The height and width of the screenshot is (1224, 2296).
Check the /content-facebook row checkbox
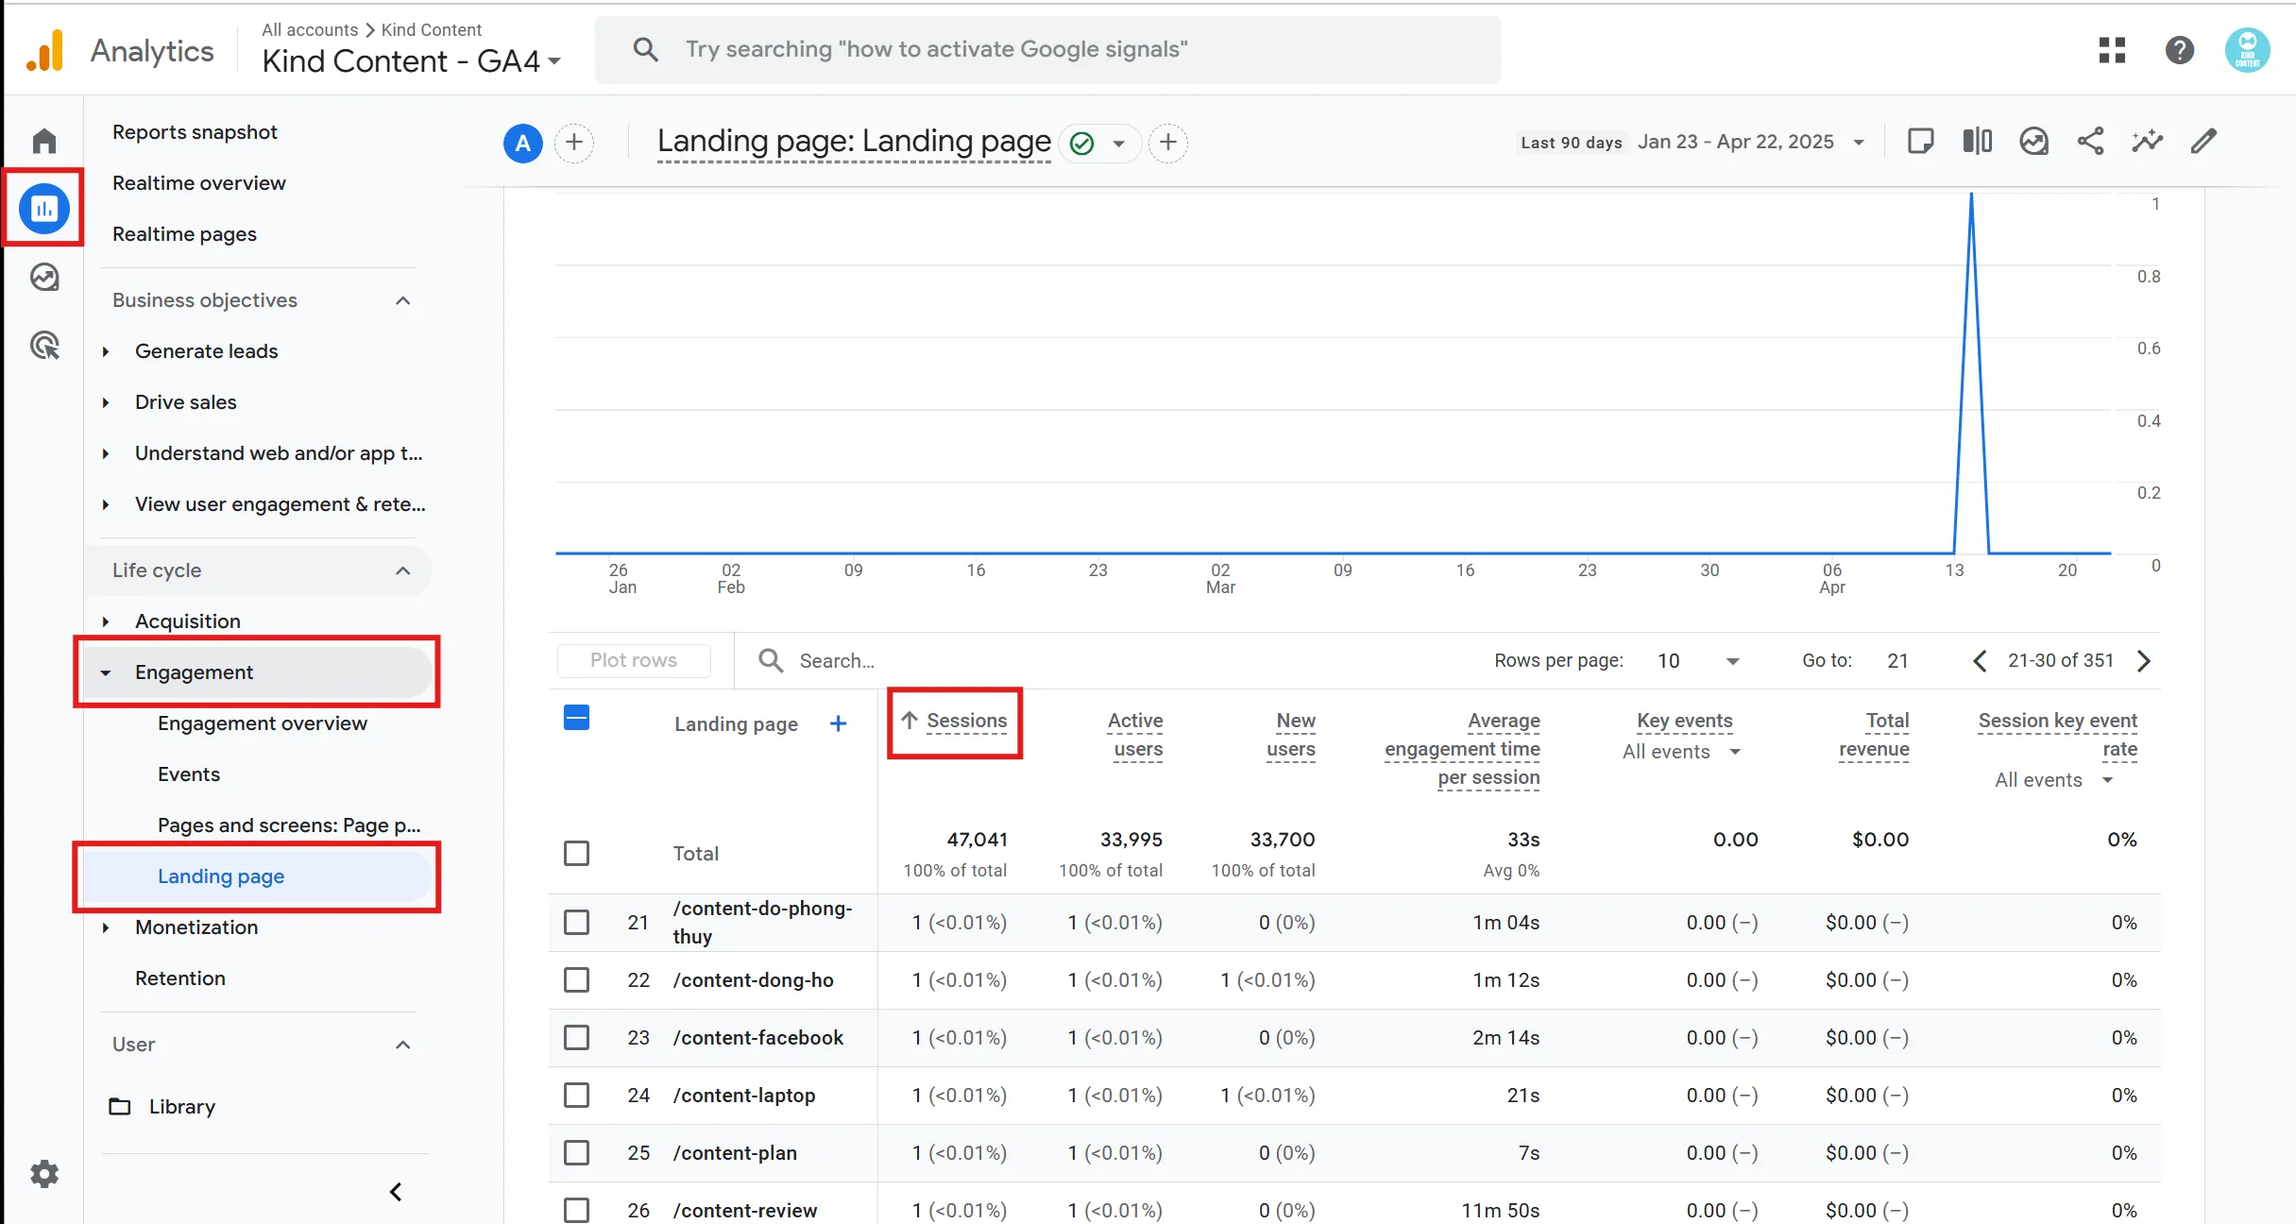[x=576, y=1038]
